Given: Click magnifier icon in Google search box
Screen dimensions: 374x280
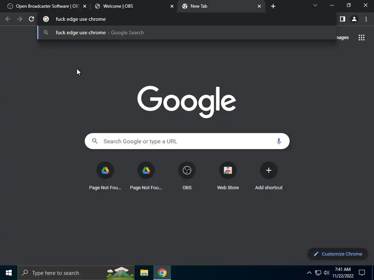Looking at the screenshot, I should (95, 141).
